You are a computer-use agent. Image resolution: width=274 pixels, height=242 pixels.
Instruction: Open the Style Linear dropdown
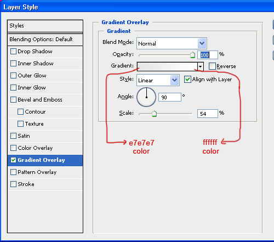click(x=174, y=80)
